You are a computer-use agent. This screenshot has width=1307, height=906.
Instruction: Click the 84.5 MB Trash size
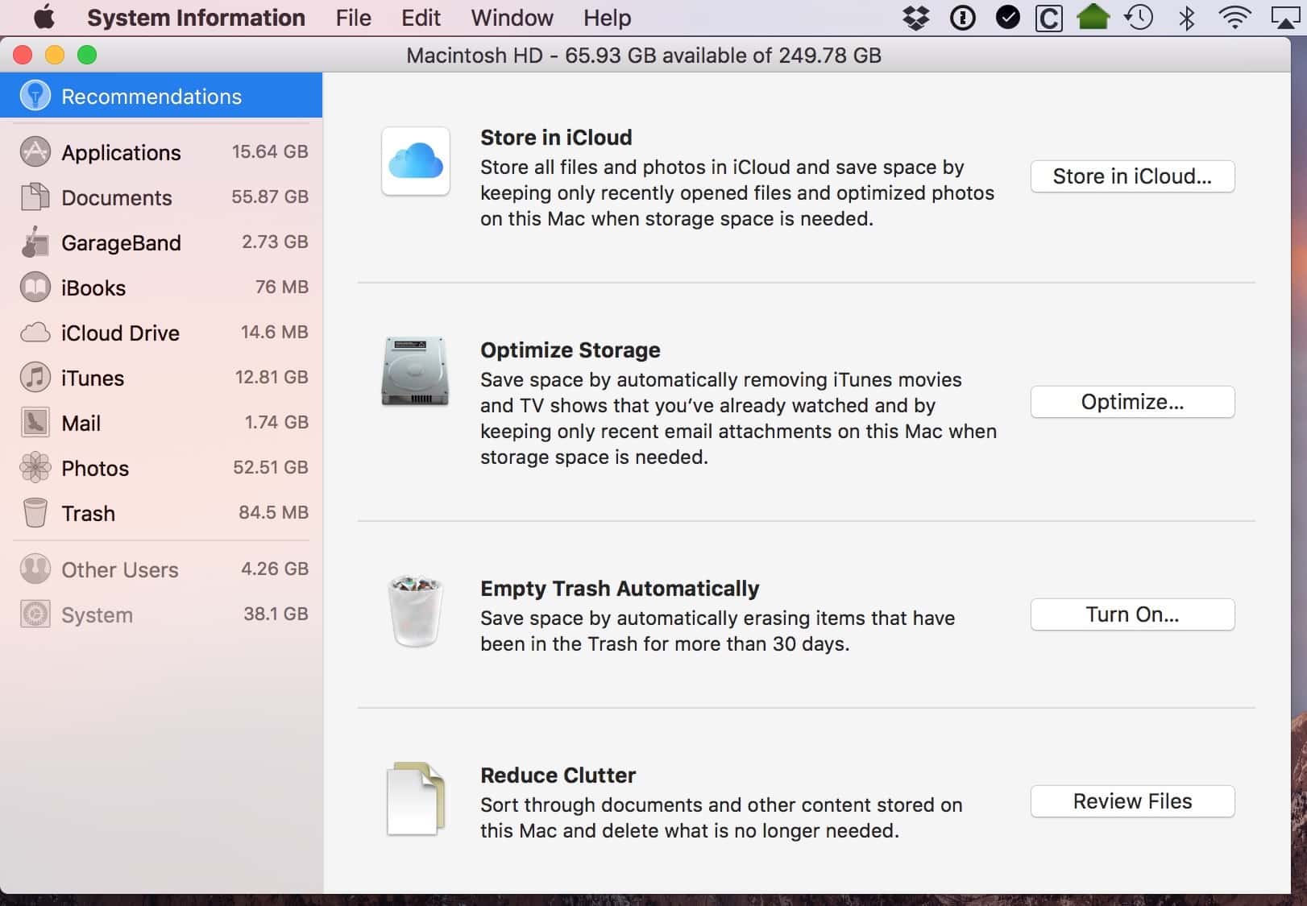click(x=273, y=512)
